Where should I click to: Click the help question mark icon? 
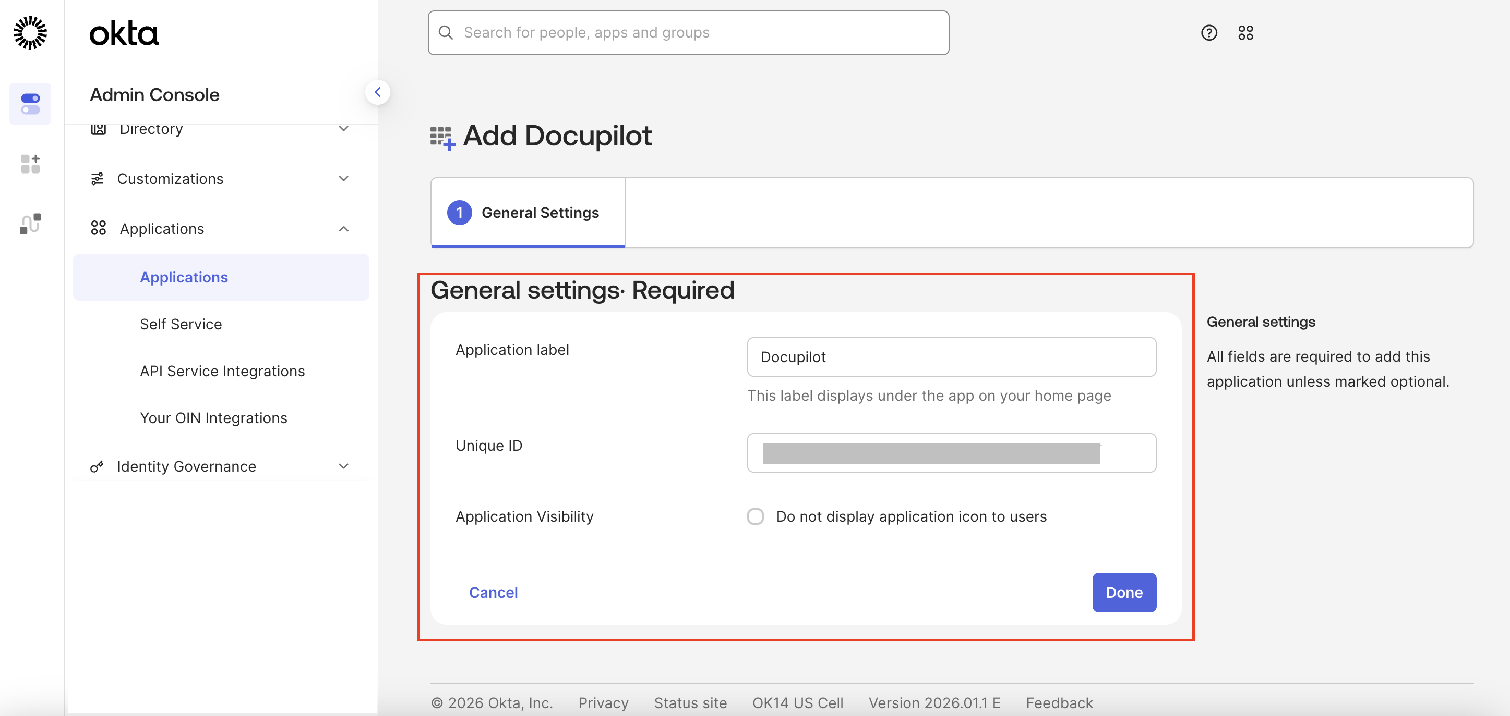click(x=1209, y=33)
